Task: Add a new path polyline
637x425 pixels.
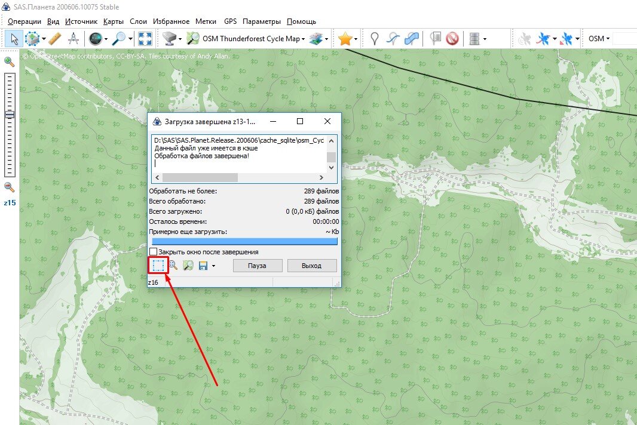Action: (393, 39)
